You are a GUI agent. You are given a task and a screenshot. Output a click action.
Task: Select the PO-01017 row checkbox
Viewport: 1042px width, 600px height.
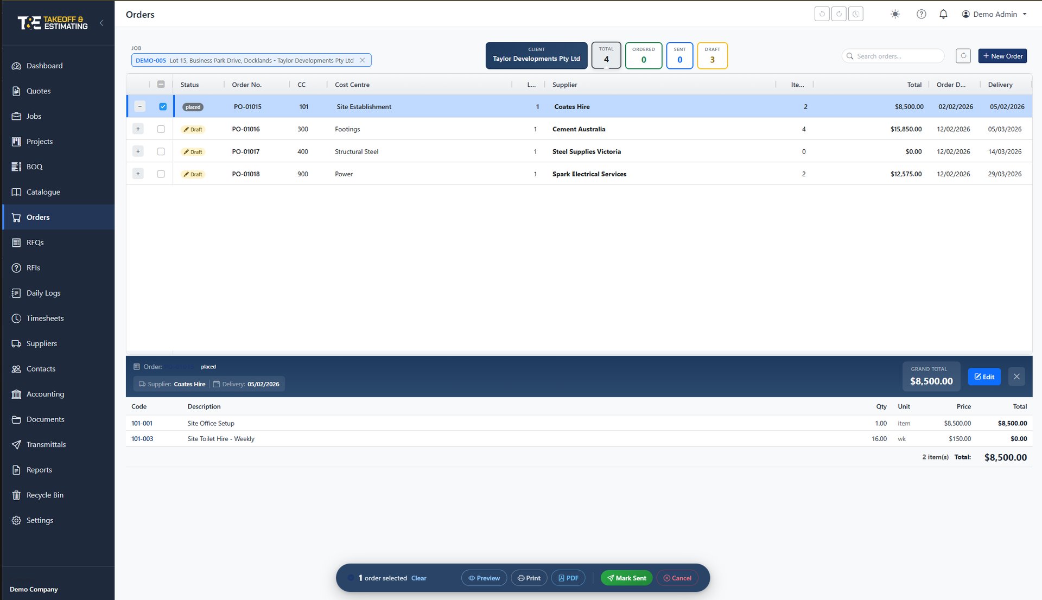[161, 152]
